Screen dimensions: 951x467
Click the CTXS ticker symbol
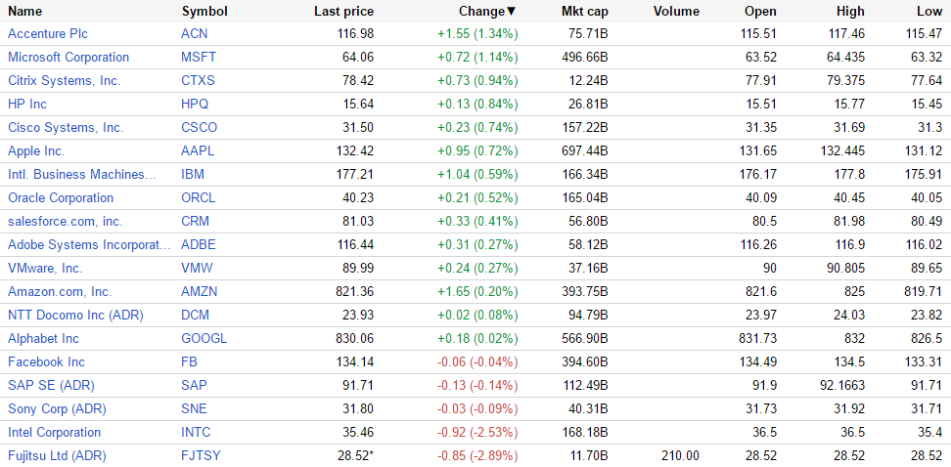coord(199,80)
